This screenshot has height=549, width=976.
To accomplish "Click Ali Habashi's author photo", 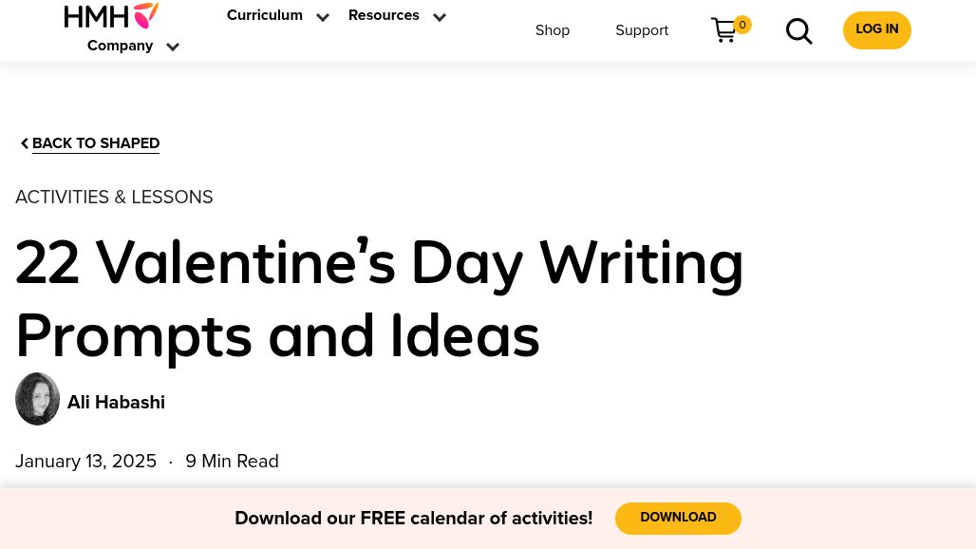I will (x=38, y=399).
